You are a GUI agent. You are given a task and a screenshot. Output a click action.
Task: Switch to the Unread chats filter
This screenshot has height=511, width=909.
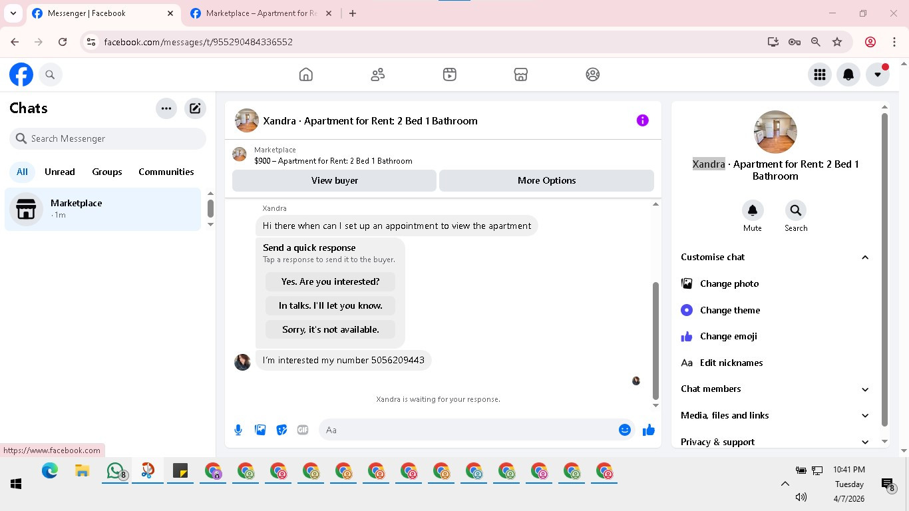pyautogui.click(x=60, y=172)
